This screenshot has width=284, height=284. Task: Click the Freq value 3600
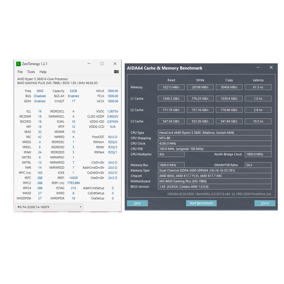[40, 91]
